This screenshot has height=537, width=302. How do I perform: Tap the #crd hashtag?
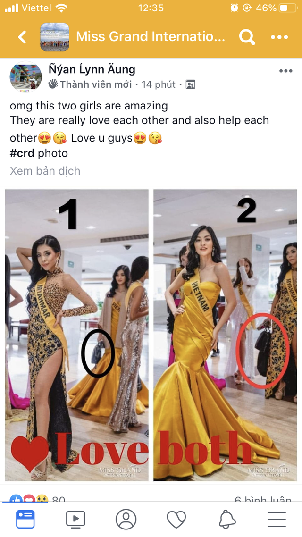22,153
